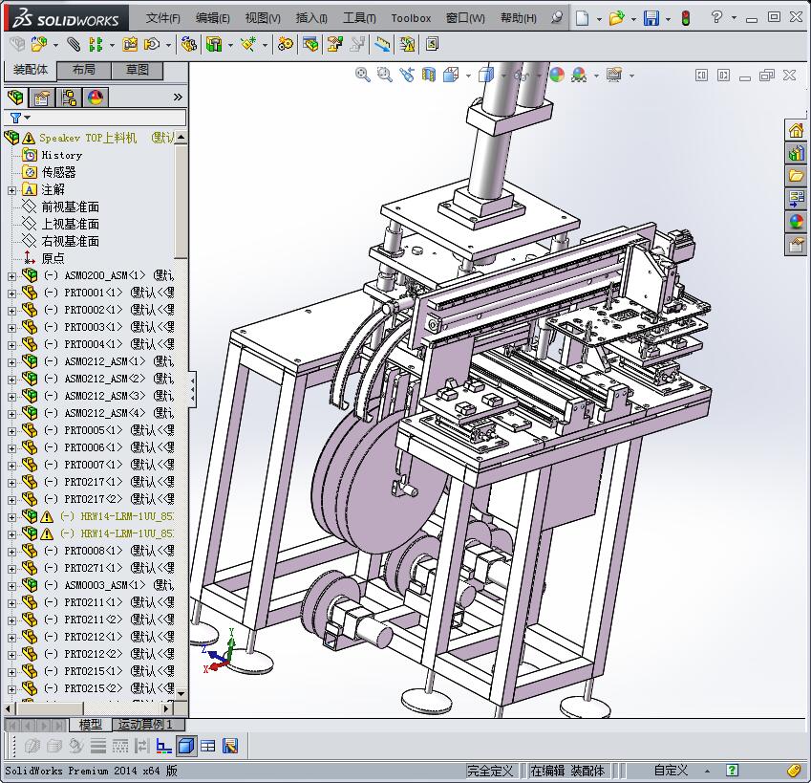811x783 pixels.
Task: Select the ConfigurationManager tab icon
Action: tap(69, 98)
